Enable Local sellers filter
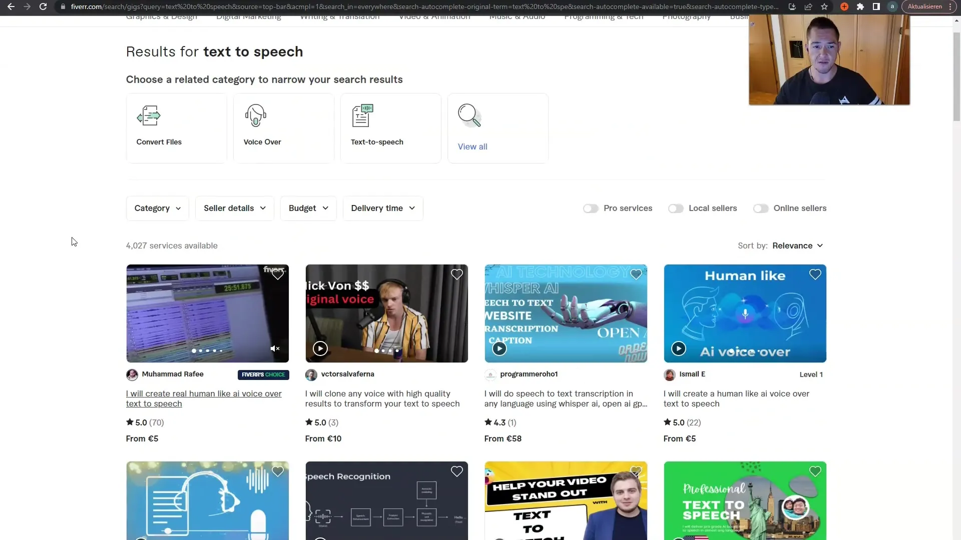This screenshot has width=961, height=540. 675,207
